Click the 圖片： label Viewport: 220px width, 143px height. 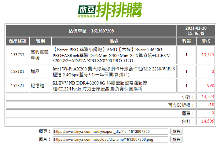coord(45,139)
